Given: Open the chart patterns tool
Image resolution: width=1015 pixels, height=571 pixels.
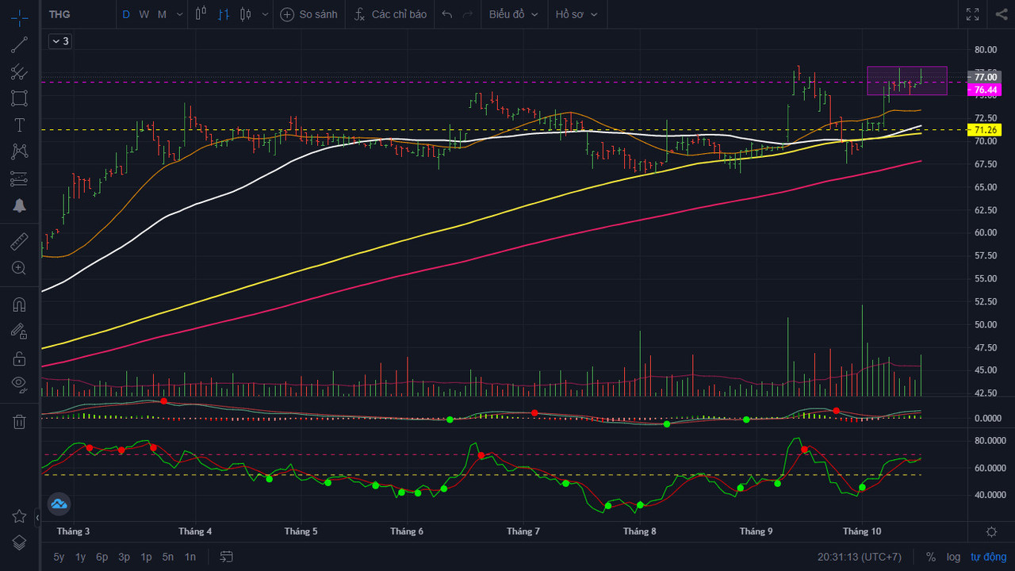Looking at the screenshot, I should 19,151.
